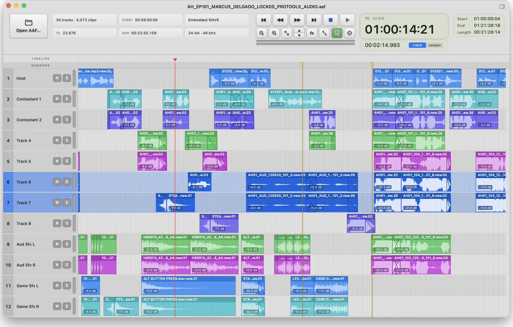Switch time display to samples
The height and width of the screenshot is (327, 513).
tap(435, 45)
